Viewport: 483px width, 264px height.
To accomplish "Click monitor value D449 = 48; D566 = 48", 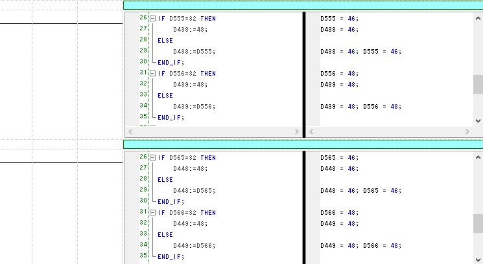I will (x=360, y=245).
